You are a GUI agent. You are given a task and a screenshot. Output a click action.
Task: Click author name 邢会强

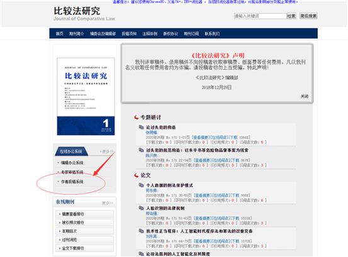[x=152, y=214]
